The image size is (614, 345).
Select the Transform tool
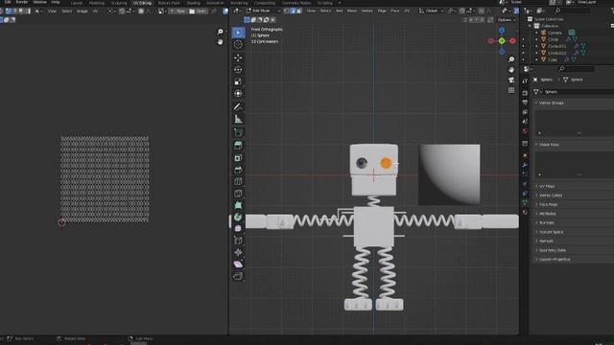238,94
